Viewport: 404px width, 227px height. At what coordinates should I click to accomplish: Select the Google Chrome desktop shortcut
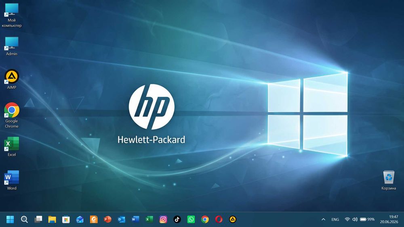coord(12,115)
